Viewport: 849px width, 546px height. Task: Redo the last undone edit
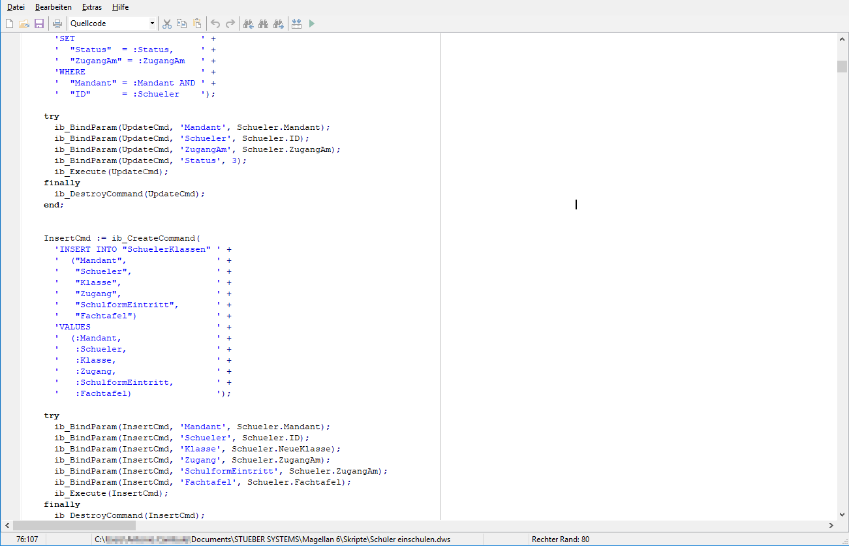230,23
